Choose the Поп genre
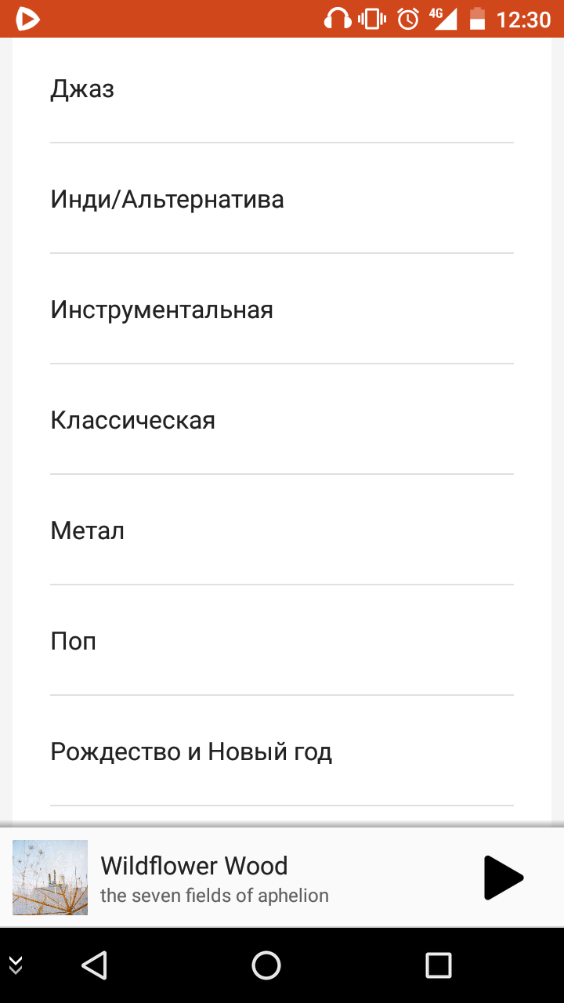 point(282,641)
